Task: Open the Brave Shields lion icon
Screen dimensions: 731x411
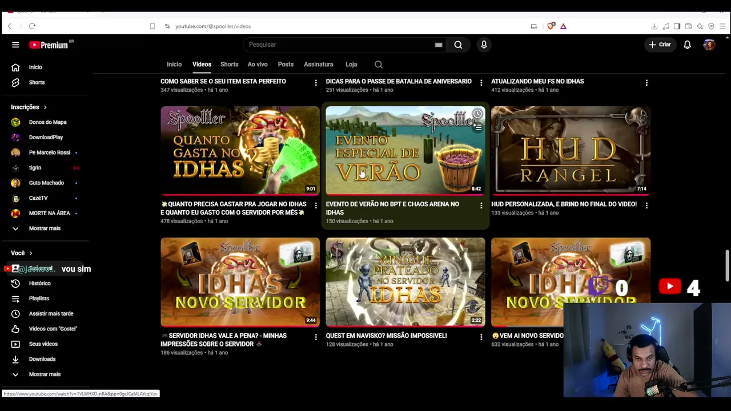Action: [x=551, y=26]
